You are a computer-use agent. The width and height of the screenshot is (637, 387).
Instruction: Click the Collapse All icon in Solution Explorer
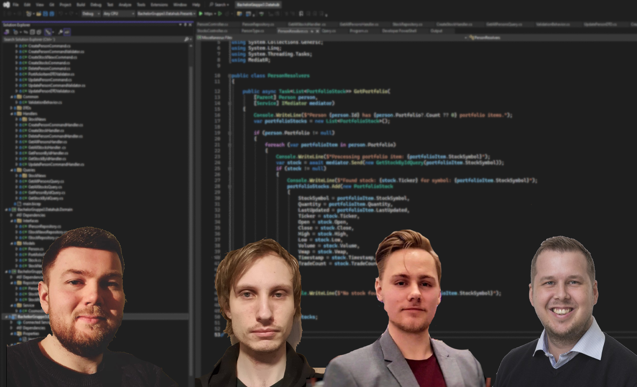coord(32,32)
